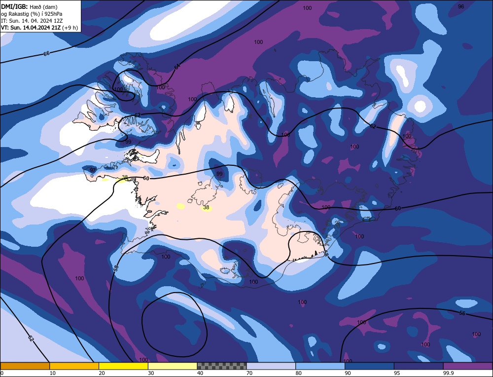Select the bright yellow 20–30 legend swatch
Image resolution: width=493 pixels, height=377 pixels.
123,366
